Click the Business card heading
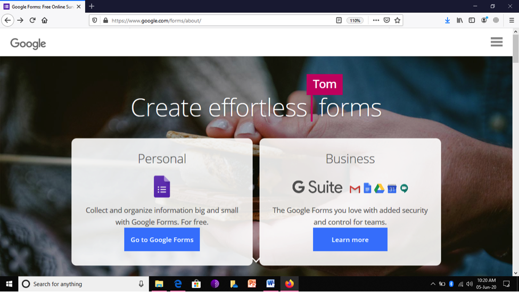 point(350,158)
